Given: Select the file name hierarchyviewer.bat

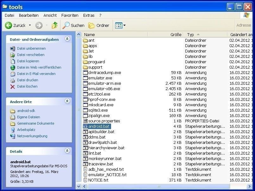Looking at the screenshot, I should click(106, 148).
